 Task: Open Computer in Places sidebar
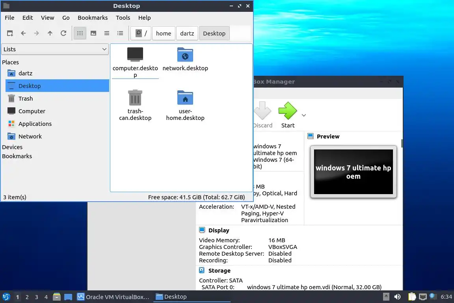[x=57, y=111]
